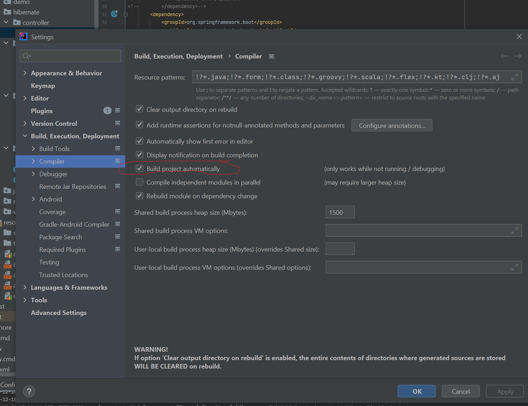Click the project icon next to Build Tools
The image size is (528, 406).
pos(118,149)
